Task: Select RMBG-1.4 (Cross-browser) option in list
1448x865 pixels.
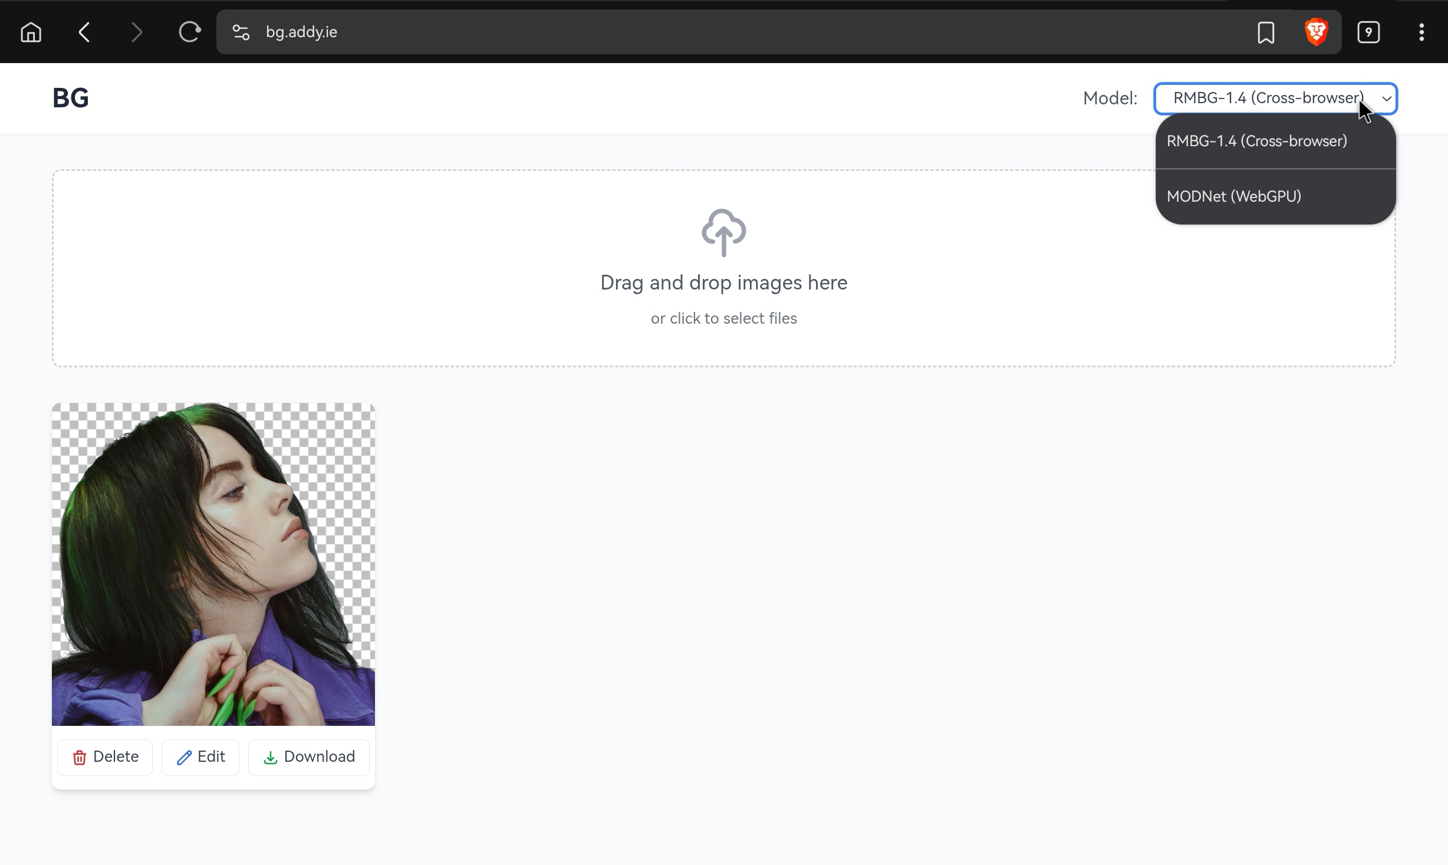Action: click(1256, 141)
